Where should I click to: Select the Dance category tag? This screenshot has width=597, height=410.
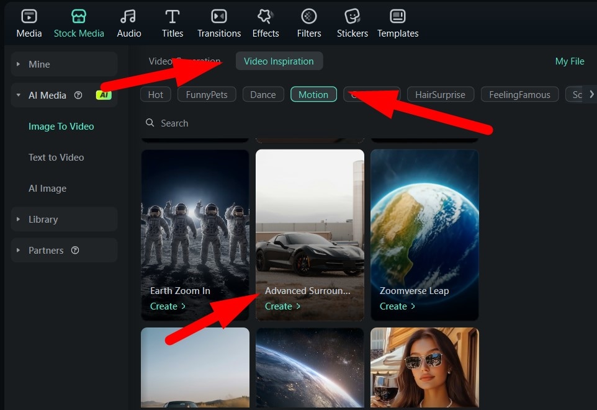[263, 94]
